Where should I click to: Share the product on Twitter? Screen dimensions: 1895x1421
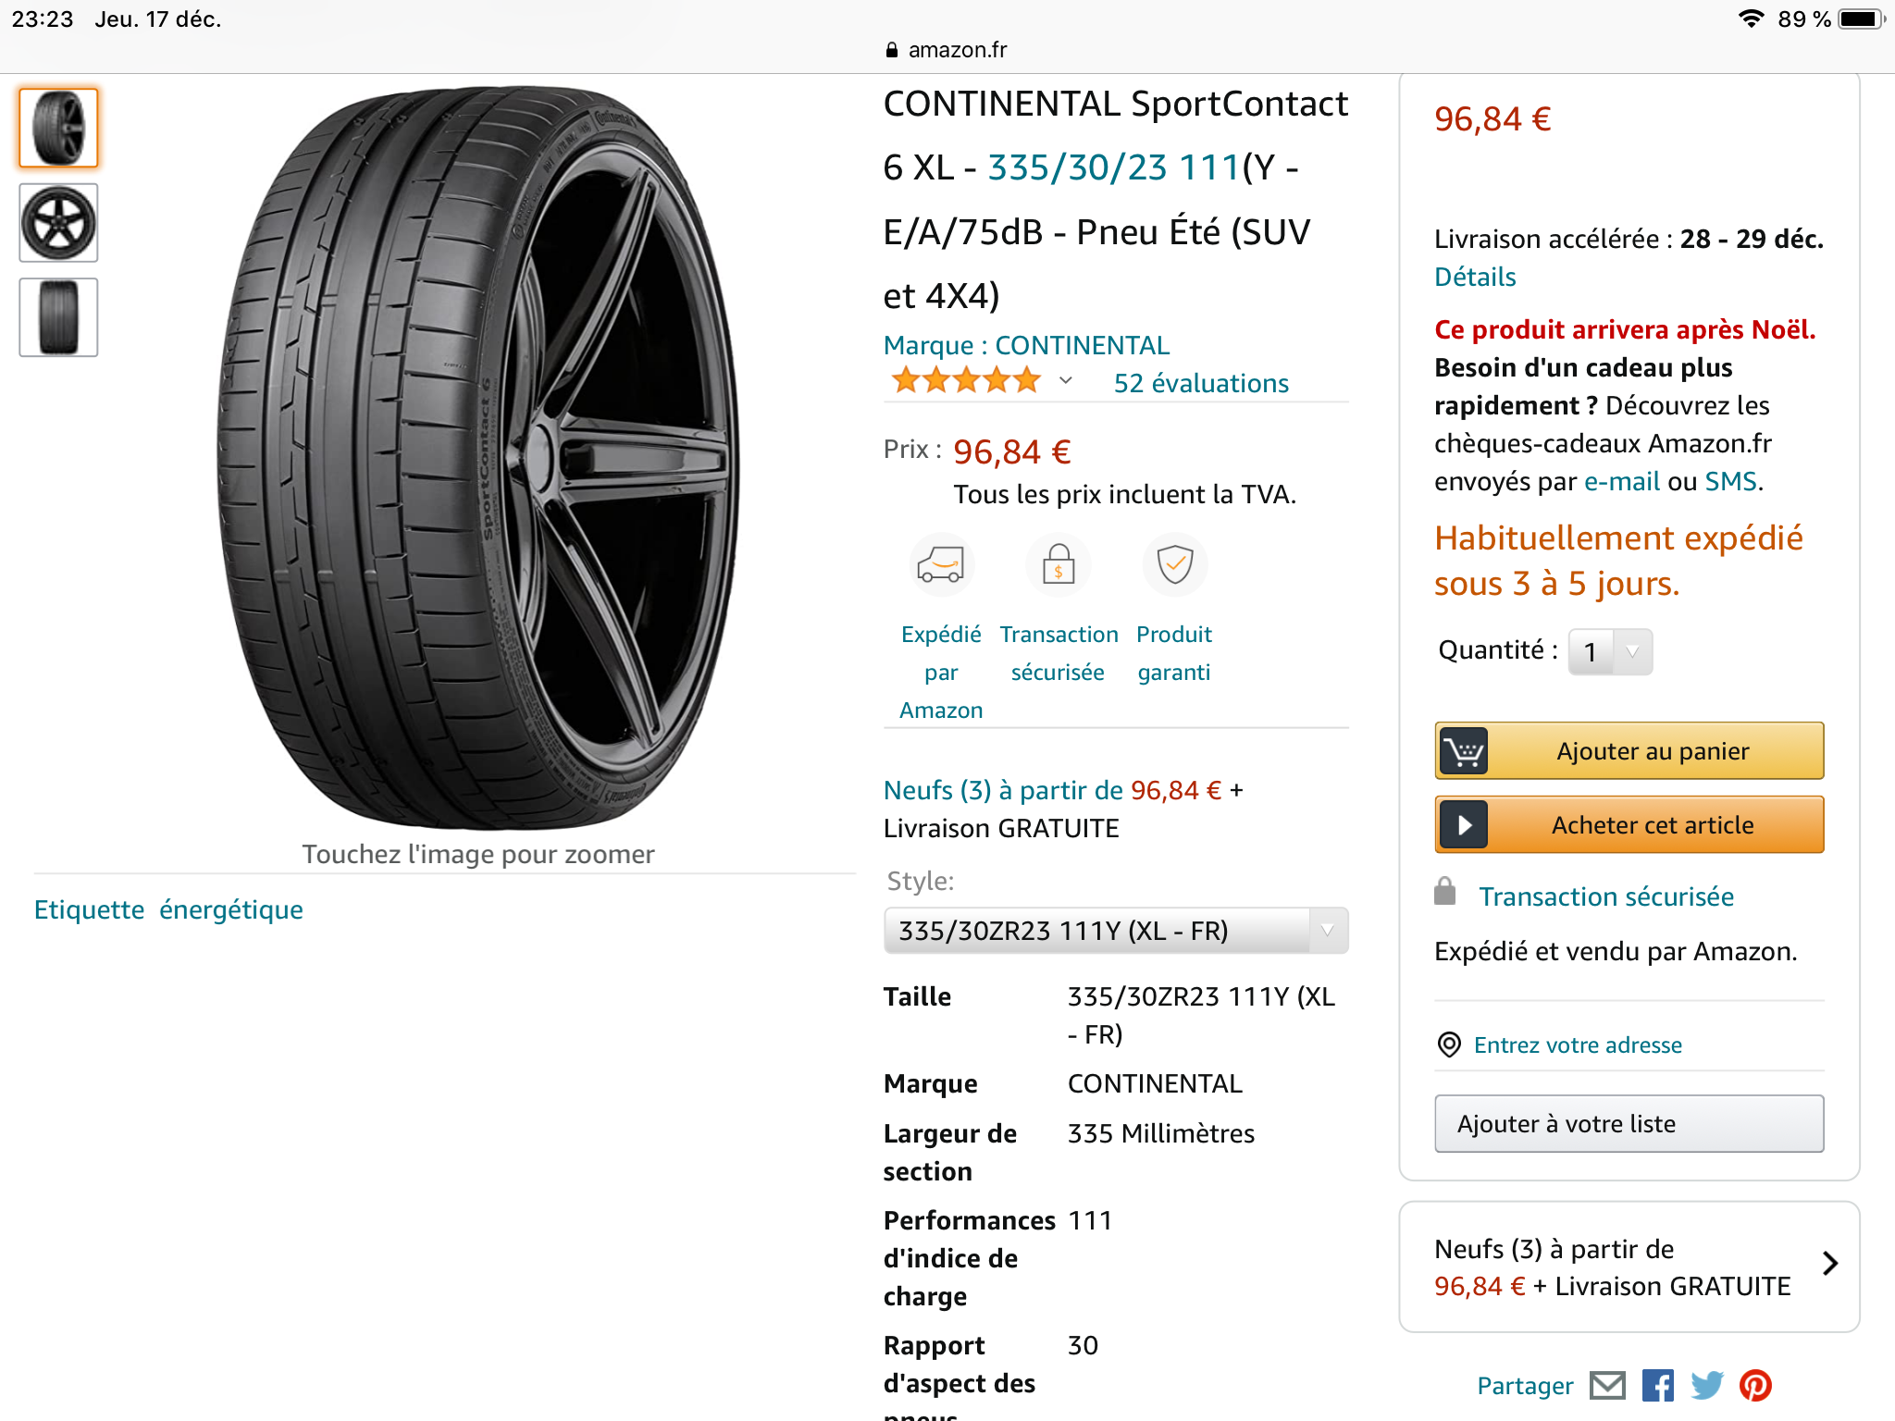1706,1385
